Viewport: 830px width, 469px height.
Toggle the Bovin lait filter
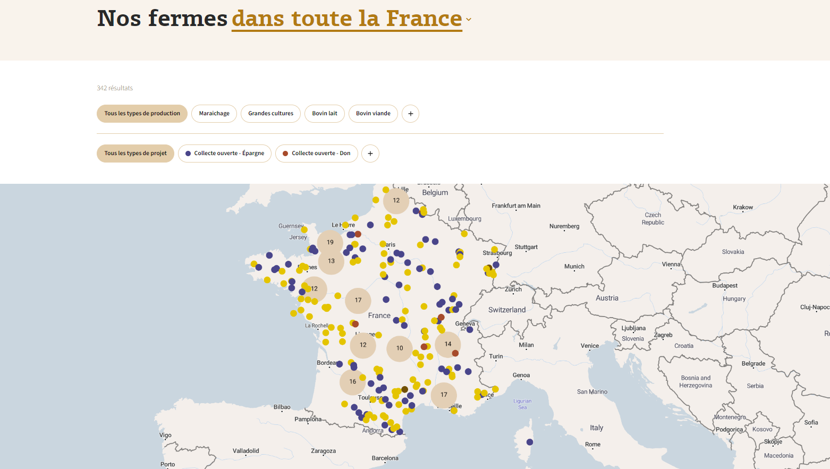pos(325,114)
